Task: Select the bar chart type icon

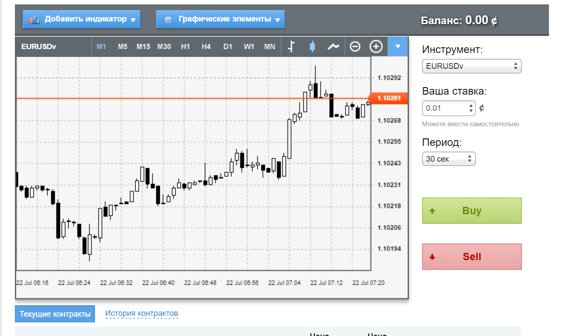Action: [291, 46]
